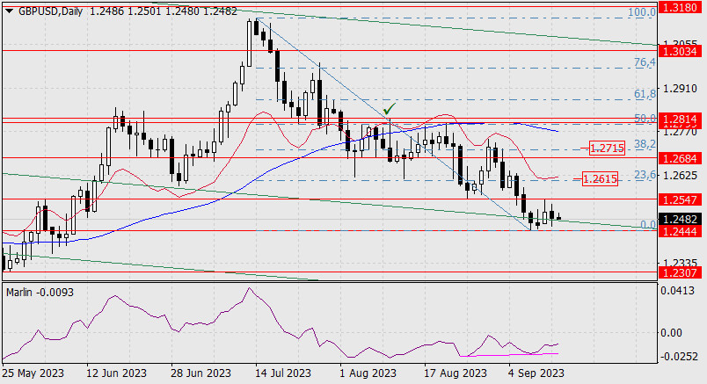Select the 1.3034 red price label
Viewport: 707px width, 384px height.
pyautogui.click(x=681, y=51)
